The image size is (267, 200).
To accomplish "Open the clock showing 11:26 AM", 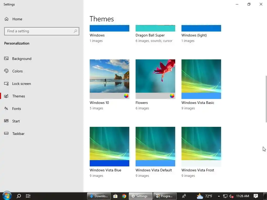I will (243, 196).
